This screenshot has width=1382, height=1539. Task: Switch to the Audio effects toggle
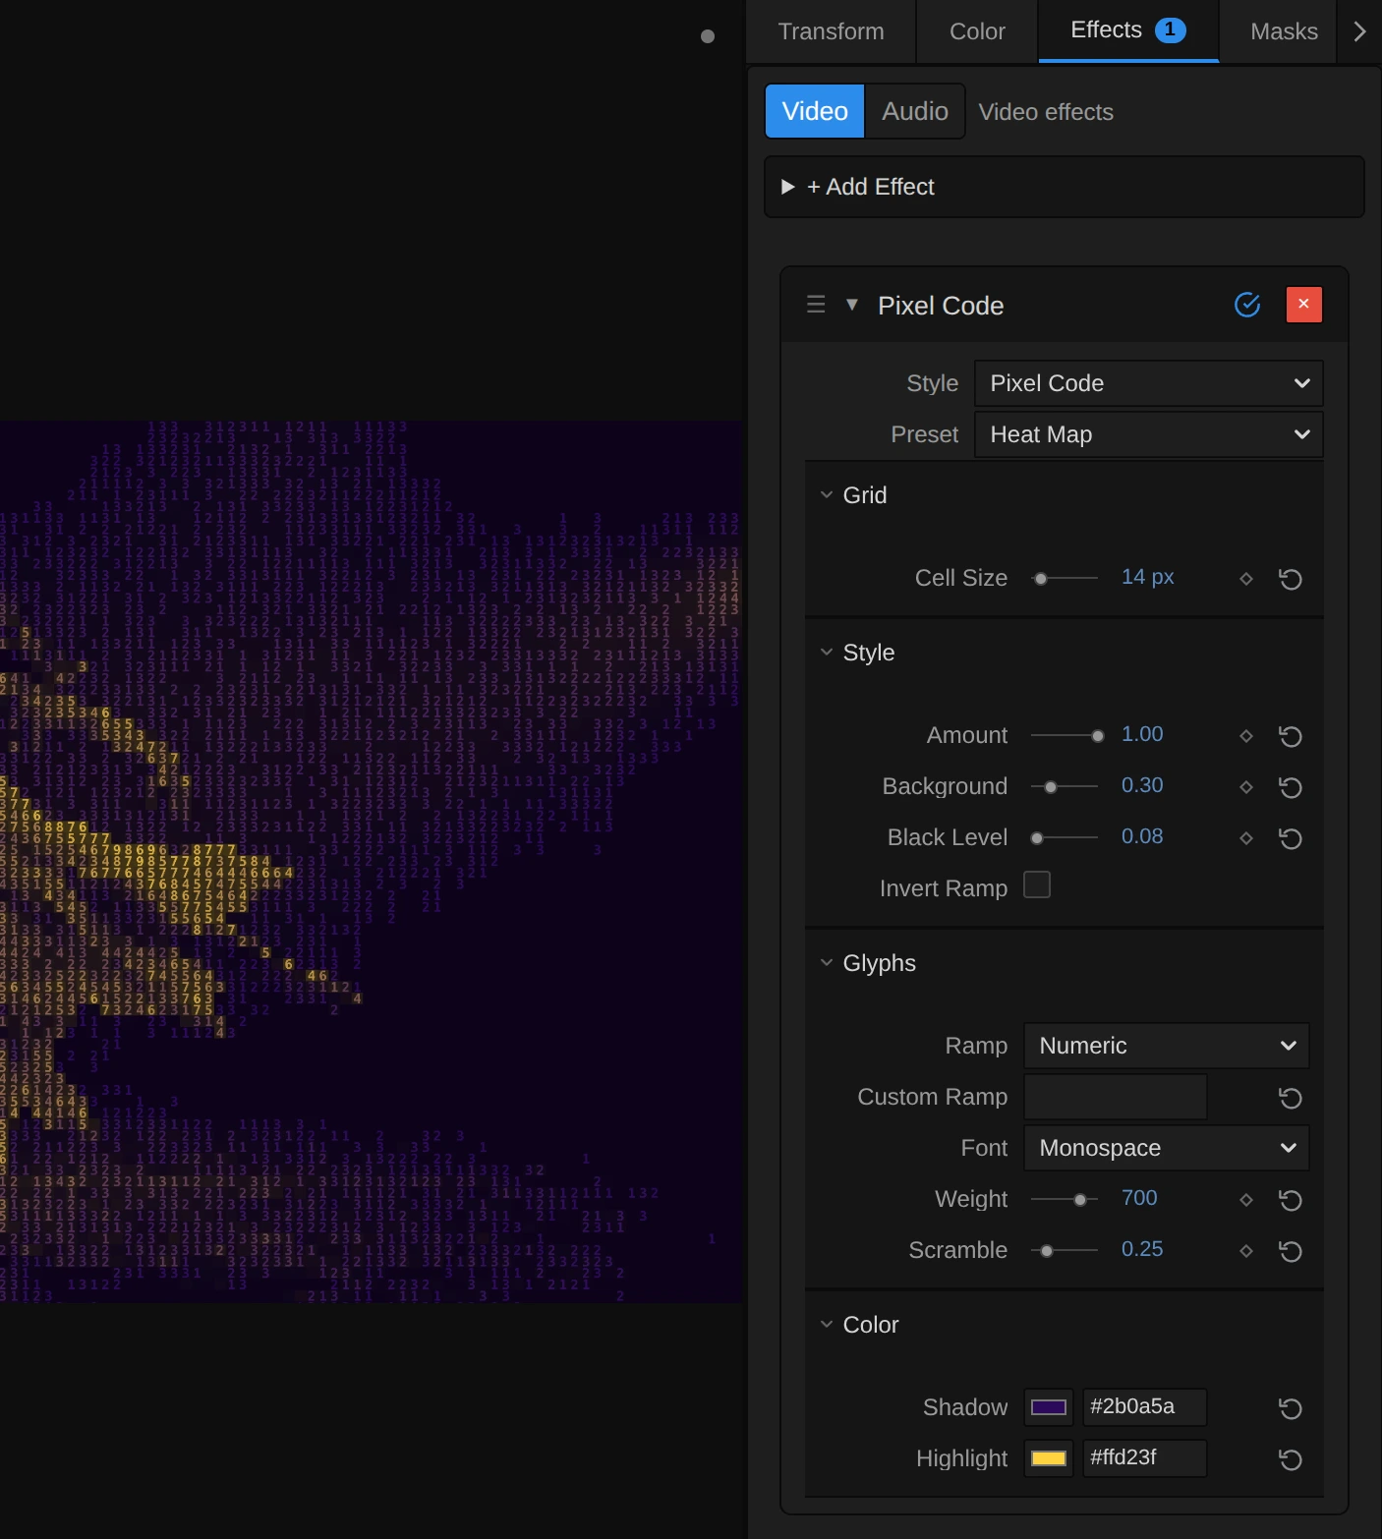click(915, 111)
